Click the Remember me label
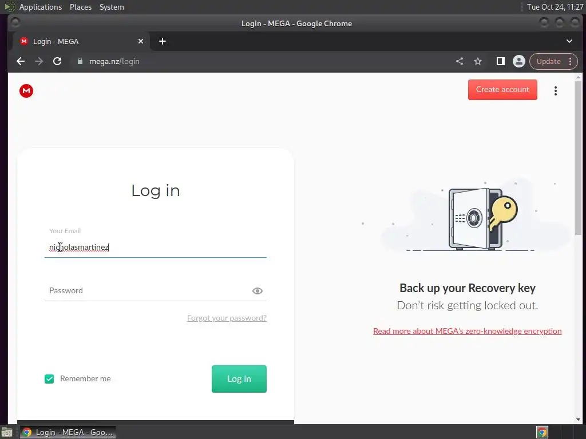This screenshot has width=586, height=439. click(85, 378)
